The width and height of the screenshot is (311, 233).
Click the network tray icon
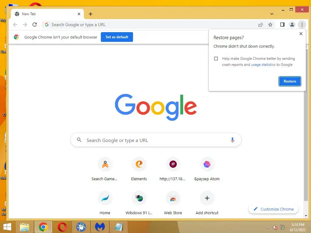point(282,227)
